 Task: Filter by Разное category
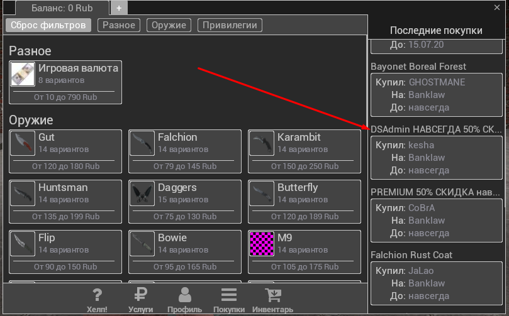[x=119, y=25]
